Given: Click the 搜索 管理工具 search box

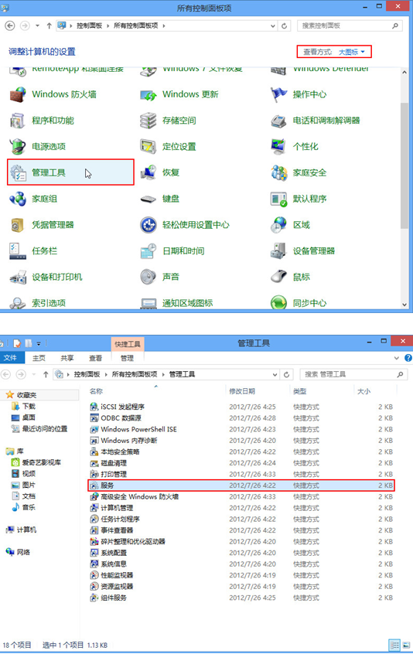Looking at the screenshot, I should tap(353, 375).
